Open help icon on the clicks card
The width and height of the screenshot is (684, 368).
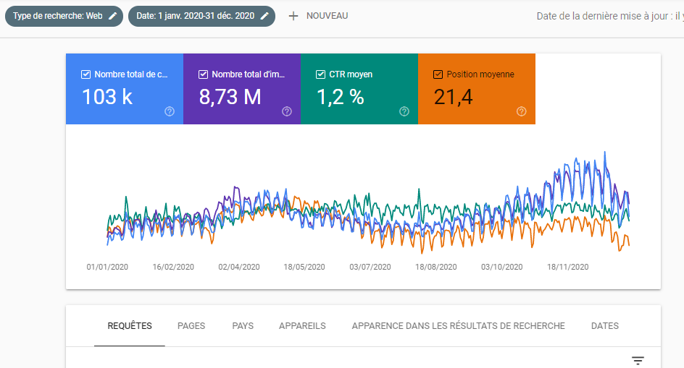[170, 111]
